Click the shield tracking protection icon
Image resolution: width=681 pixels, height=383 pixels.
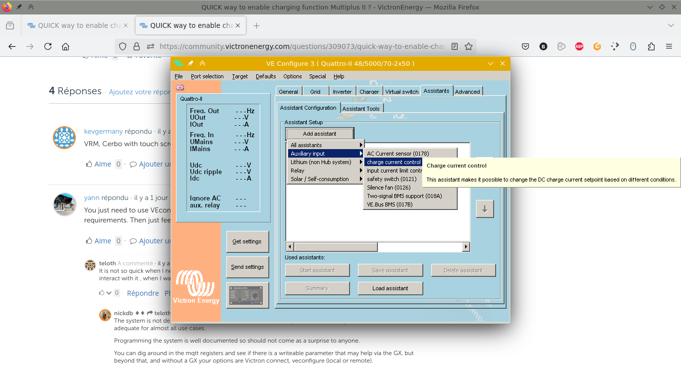[123, 46]
